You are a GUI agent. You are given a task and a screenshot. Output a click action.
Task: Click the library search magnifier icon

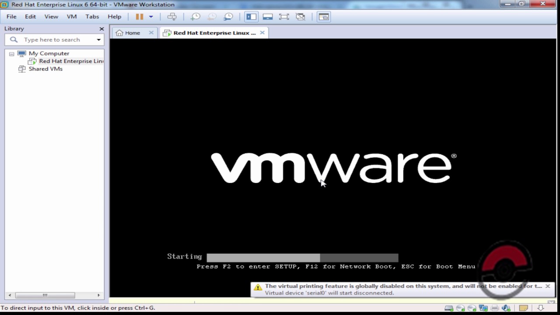[14, 39]
